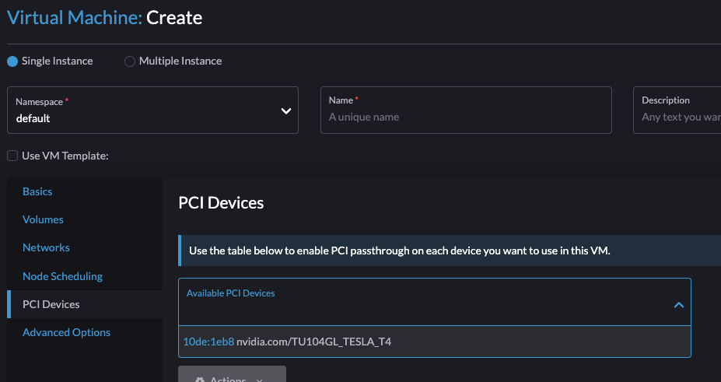Collapse the Available PCI Devices chevron
Viewport: 721px width, 382px height.
(678, 305)
